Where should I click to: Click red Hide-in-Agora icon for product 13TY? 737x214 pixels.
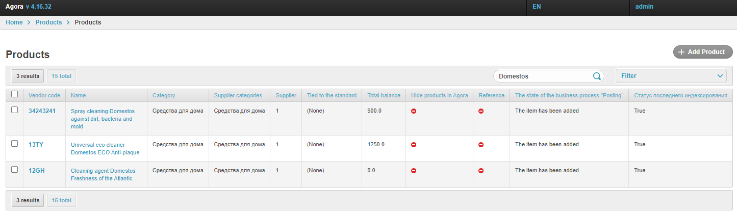coord(414,145)
